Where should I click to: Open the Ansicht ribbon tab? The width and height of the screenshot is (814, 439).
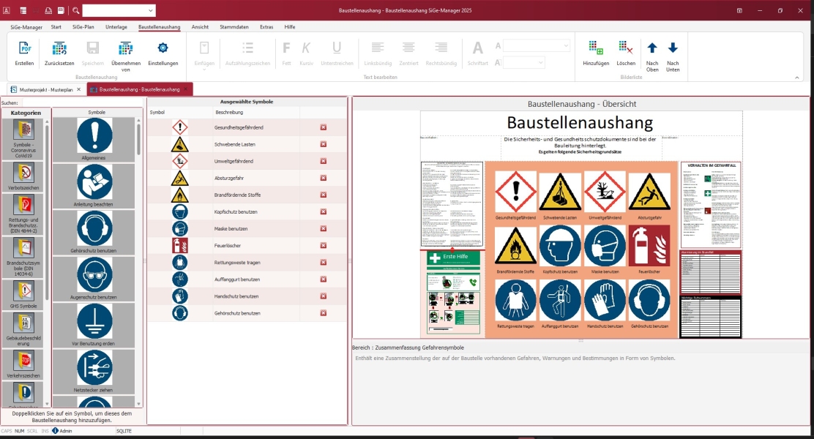pos(200,27)
